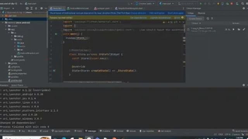Open the pubspec banner gear settings

click(x=182, y=18)
